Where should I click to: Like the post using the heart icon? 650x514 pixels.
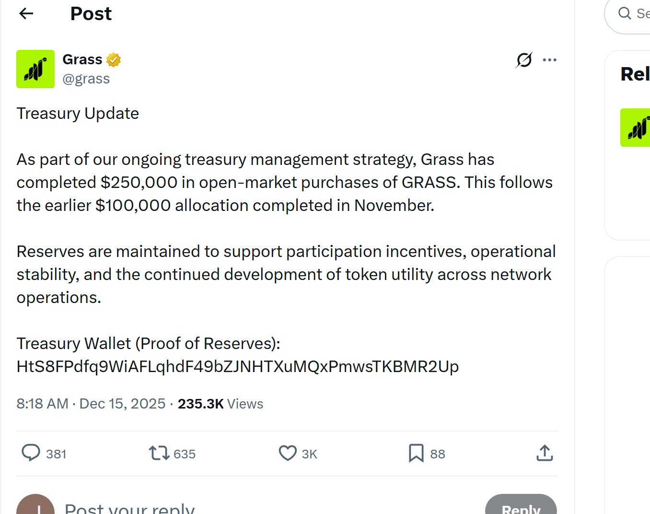[287, 453]
